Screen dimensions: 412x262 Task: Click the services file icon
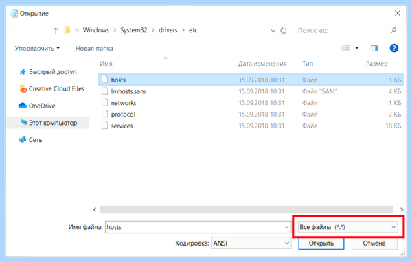pos(104,126)
